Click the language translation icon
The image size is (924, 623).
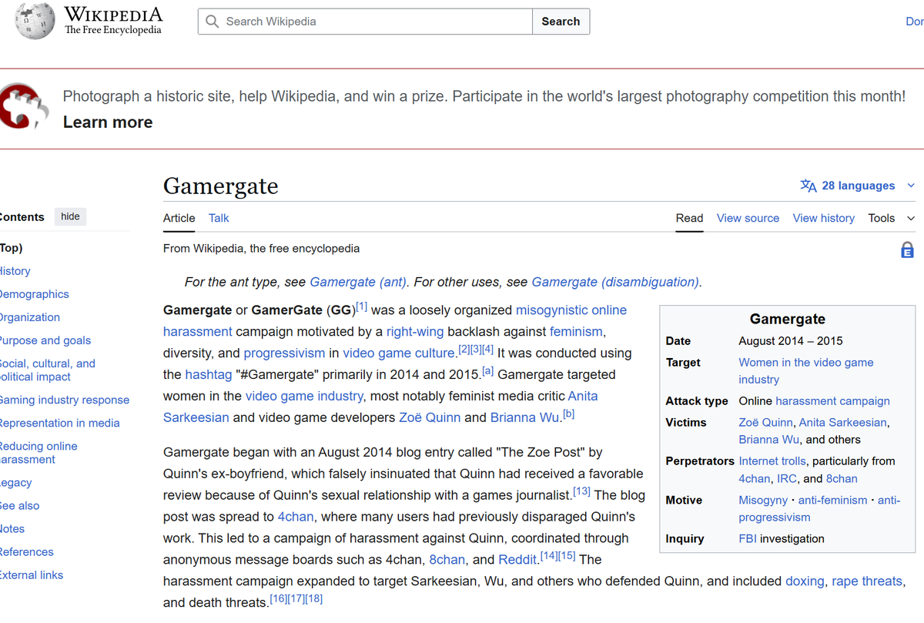coord(808,186)
